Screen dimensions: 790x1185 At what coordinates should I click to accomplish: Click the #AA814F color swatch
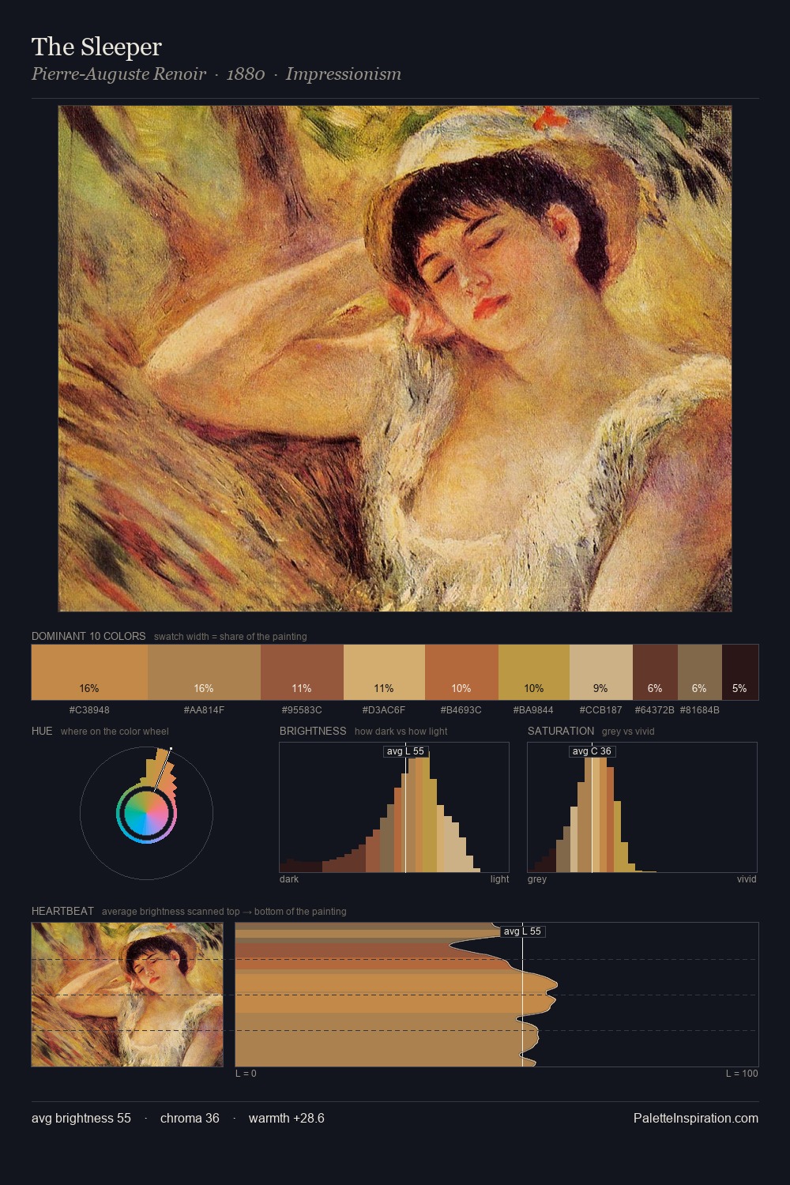coord(204,672)
